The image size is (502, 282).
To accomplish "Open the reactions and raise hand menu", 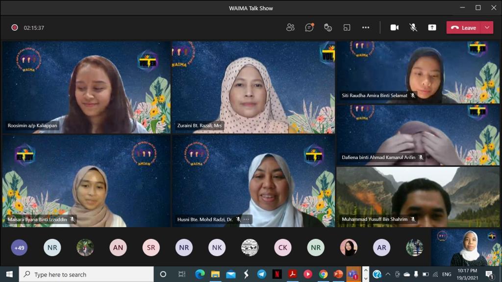I will (328, 27).
